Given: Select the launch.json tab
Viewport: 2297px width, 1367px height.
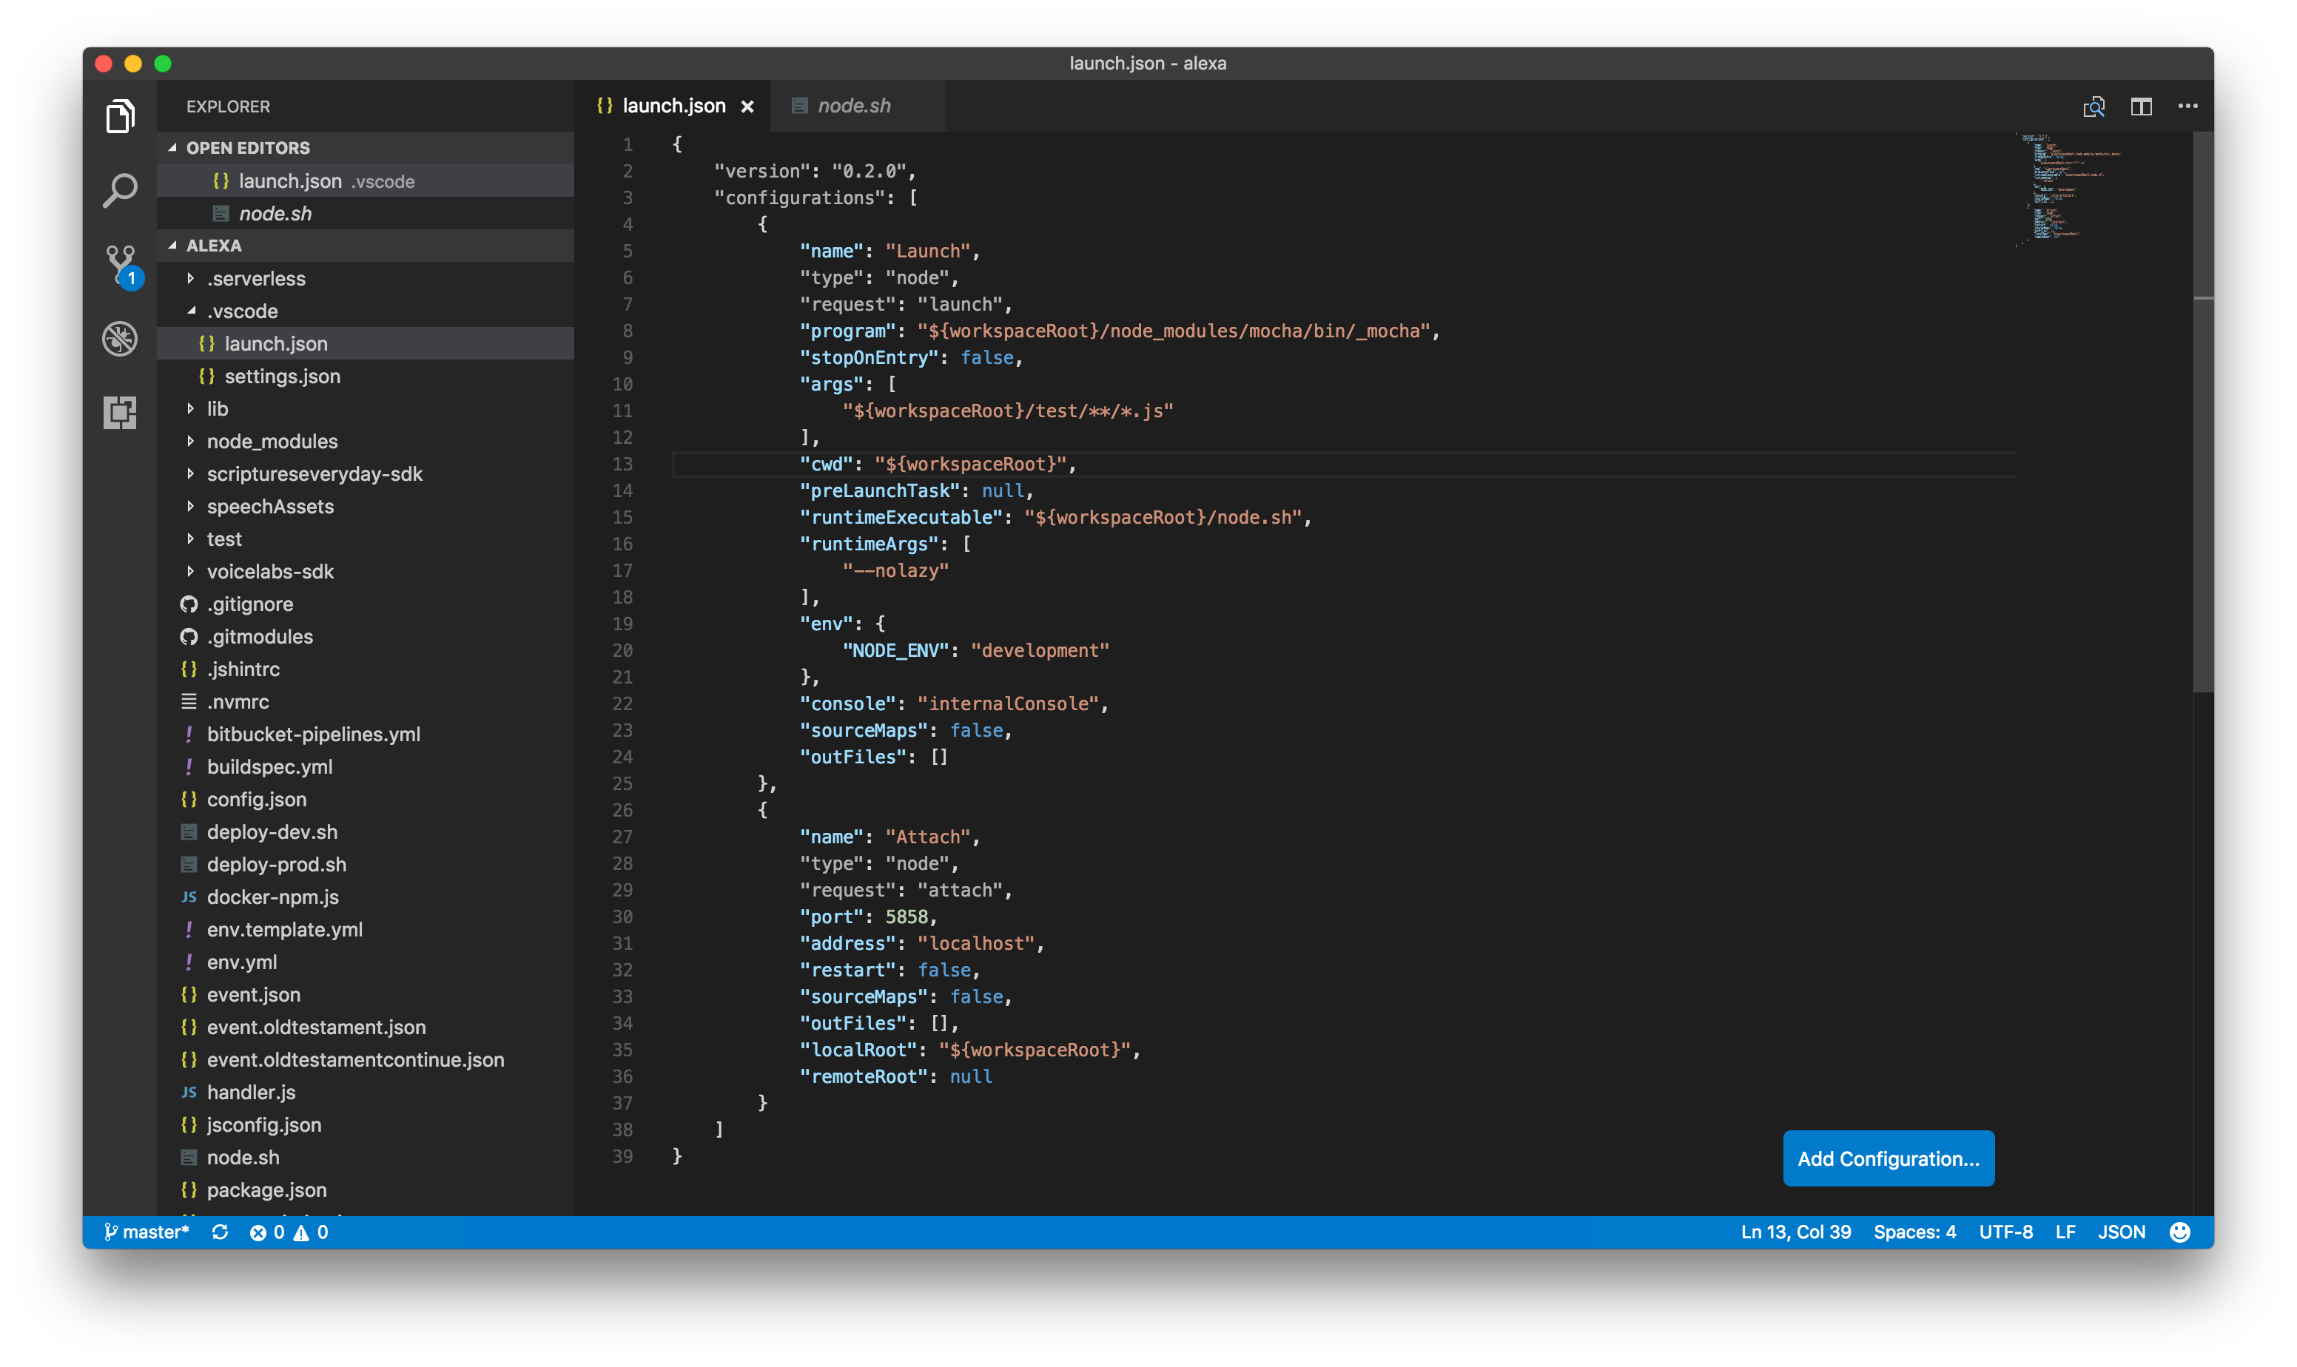Looking at the screenshot, I should coord(676,105).
